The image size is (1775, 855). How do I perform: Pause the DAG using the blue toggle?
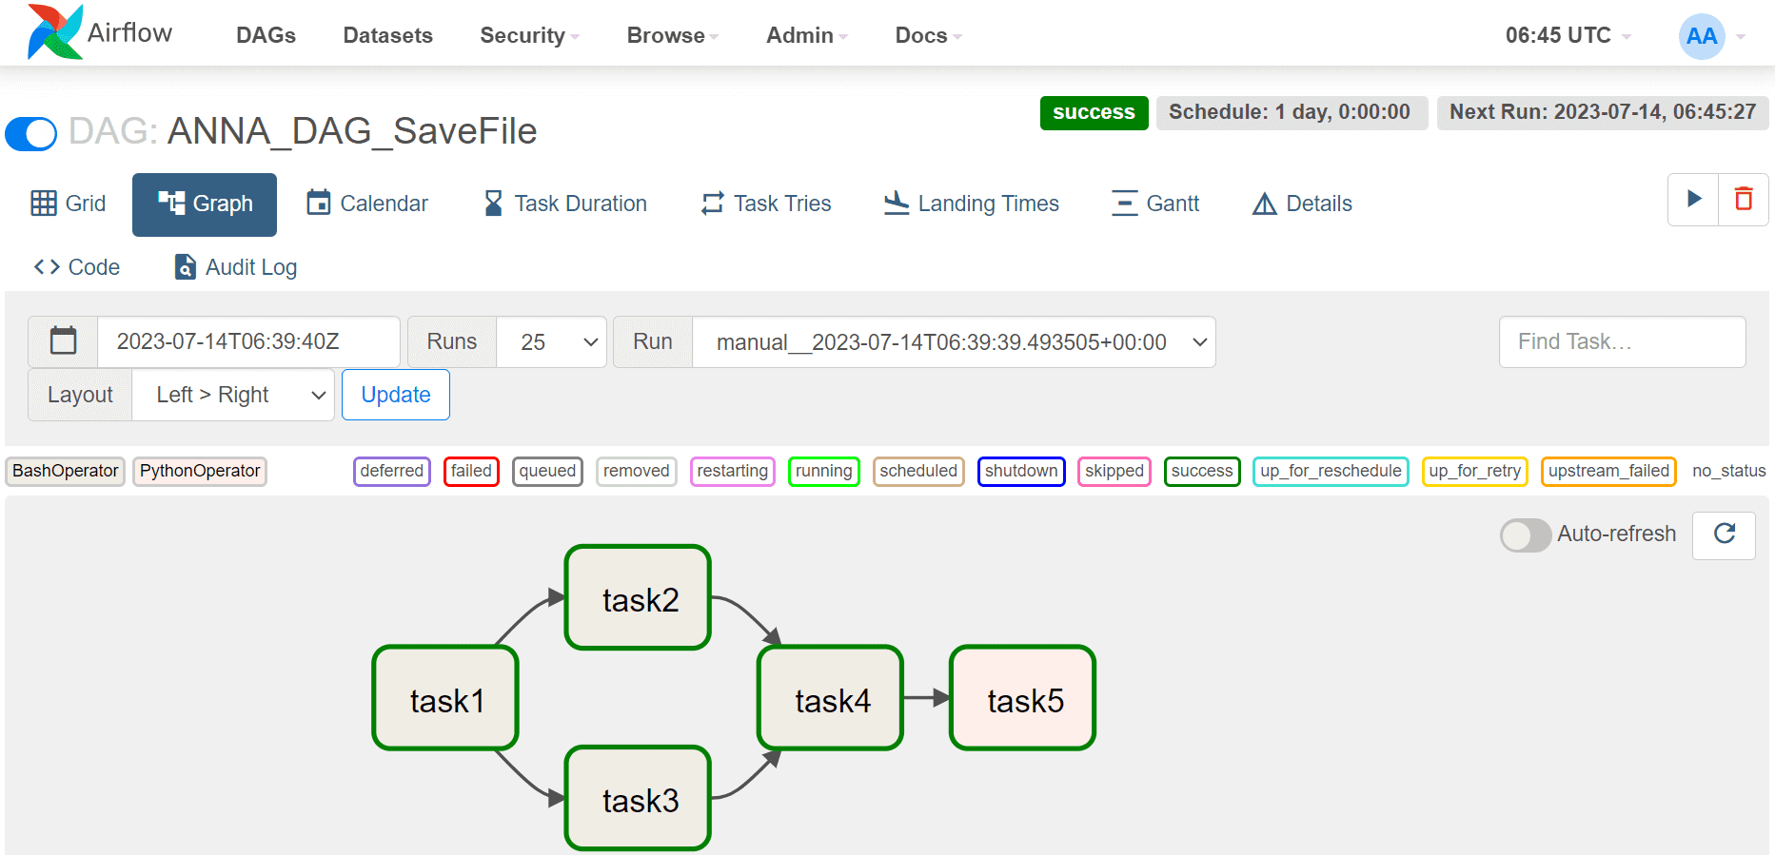(x=31, y=133)
